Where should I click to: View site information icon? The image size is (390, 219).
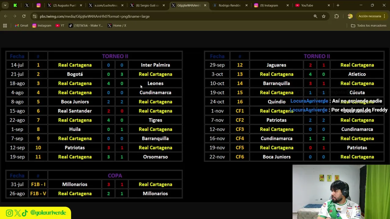click(35, 16)
